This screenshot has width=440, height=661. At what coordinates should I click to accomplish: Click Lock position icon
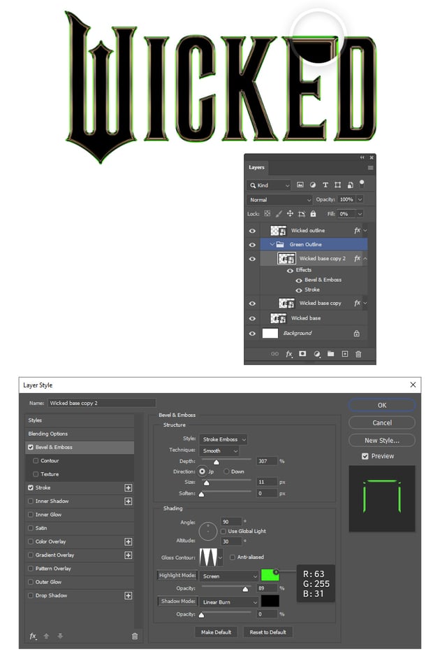tap(290, 214)
